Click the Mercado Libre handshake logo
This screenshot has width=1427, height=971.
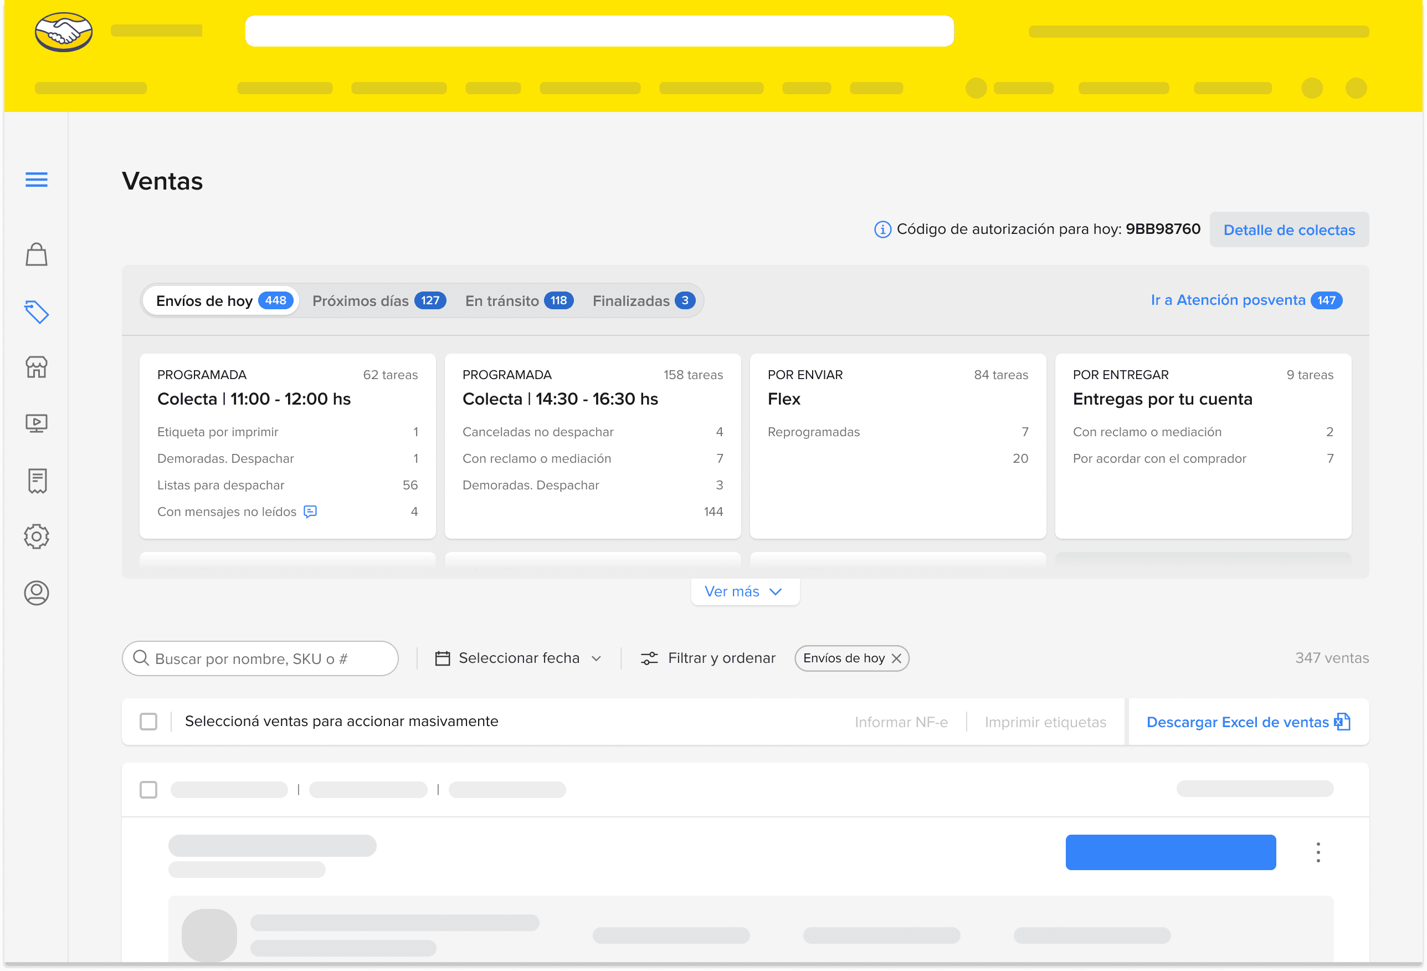pos(64,32)
